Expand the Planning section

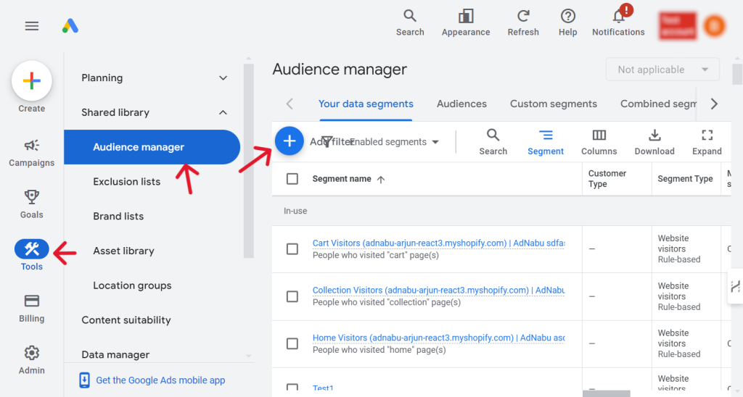223,78
